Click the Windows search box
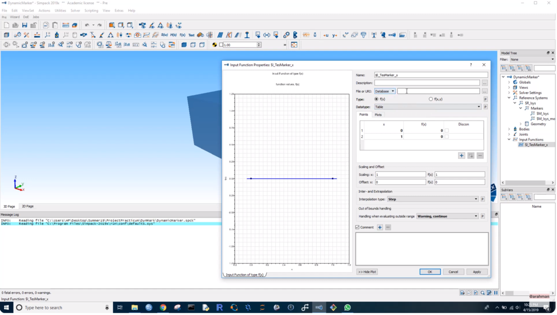 pos(63,308)
